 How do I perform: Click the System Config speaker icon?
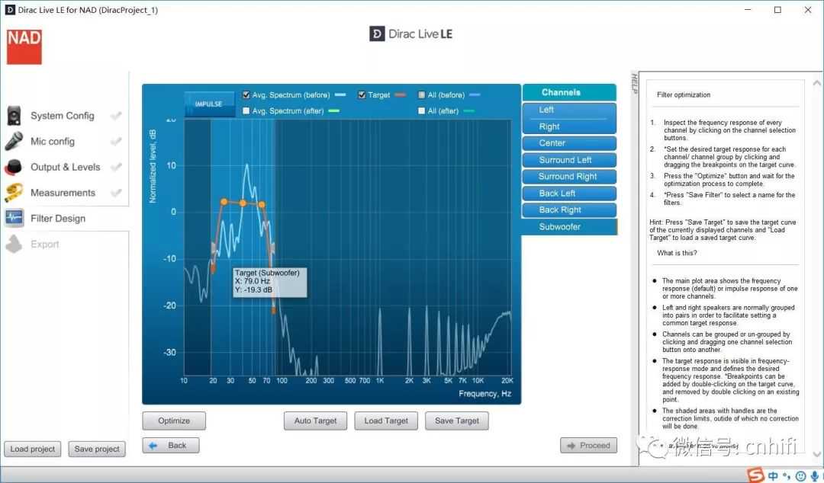pyautogui.click(x=14, y=116)
